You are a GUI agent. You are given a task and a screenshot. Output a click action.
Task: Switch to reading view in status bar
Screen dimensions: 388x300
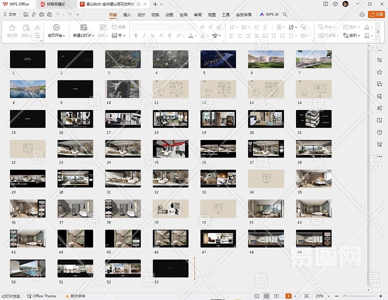click(275, 296)
